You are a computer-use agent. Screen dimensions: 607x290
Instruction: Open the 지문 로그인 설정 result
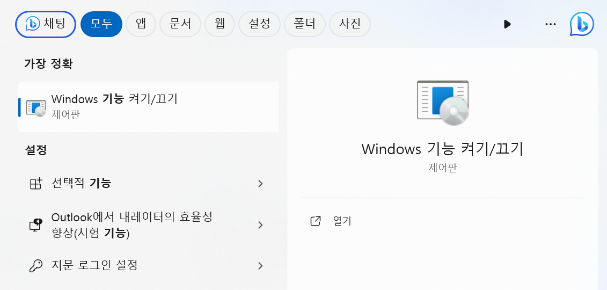coord(149,266)
